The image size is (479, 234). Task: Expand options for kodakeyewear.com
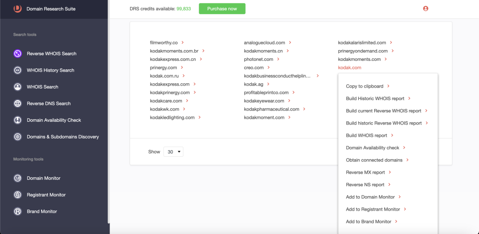tap(289, 101)
